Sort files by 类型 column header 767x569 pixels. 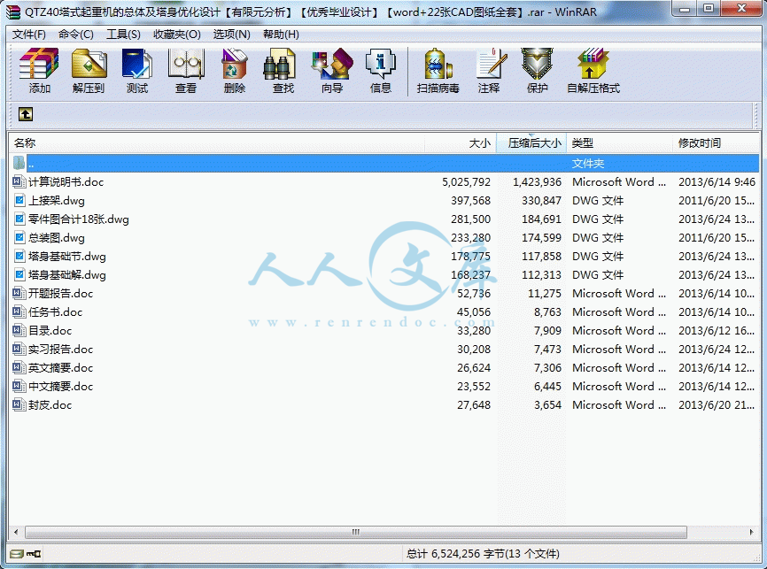(619, 143)
